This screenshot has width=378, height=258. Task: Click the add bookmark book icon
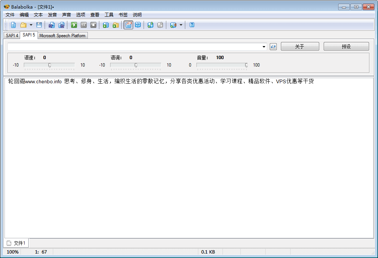[x=150, y=25]
